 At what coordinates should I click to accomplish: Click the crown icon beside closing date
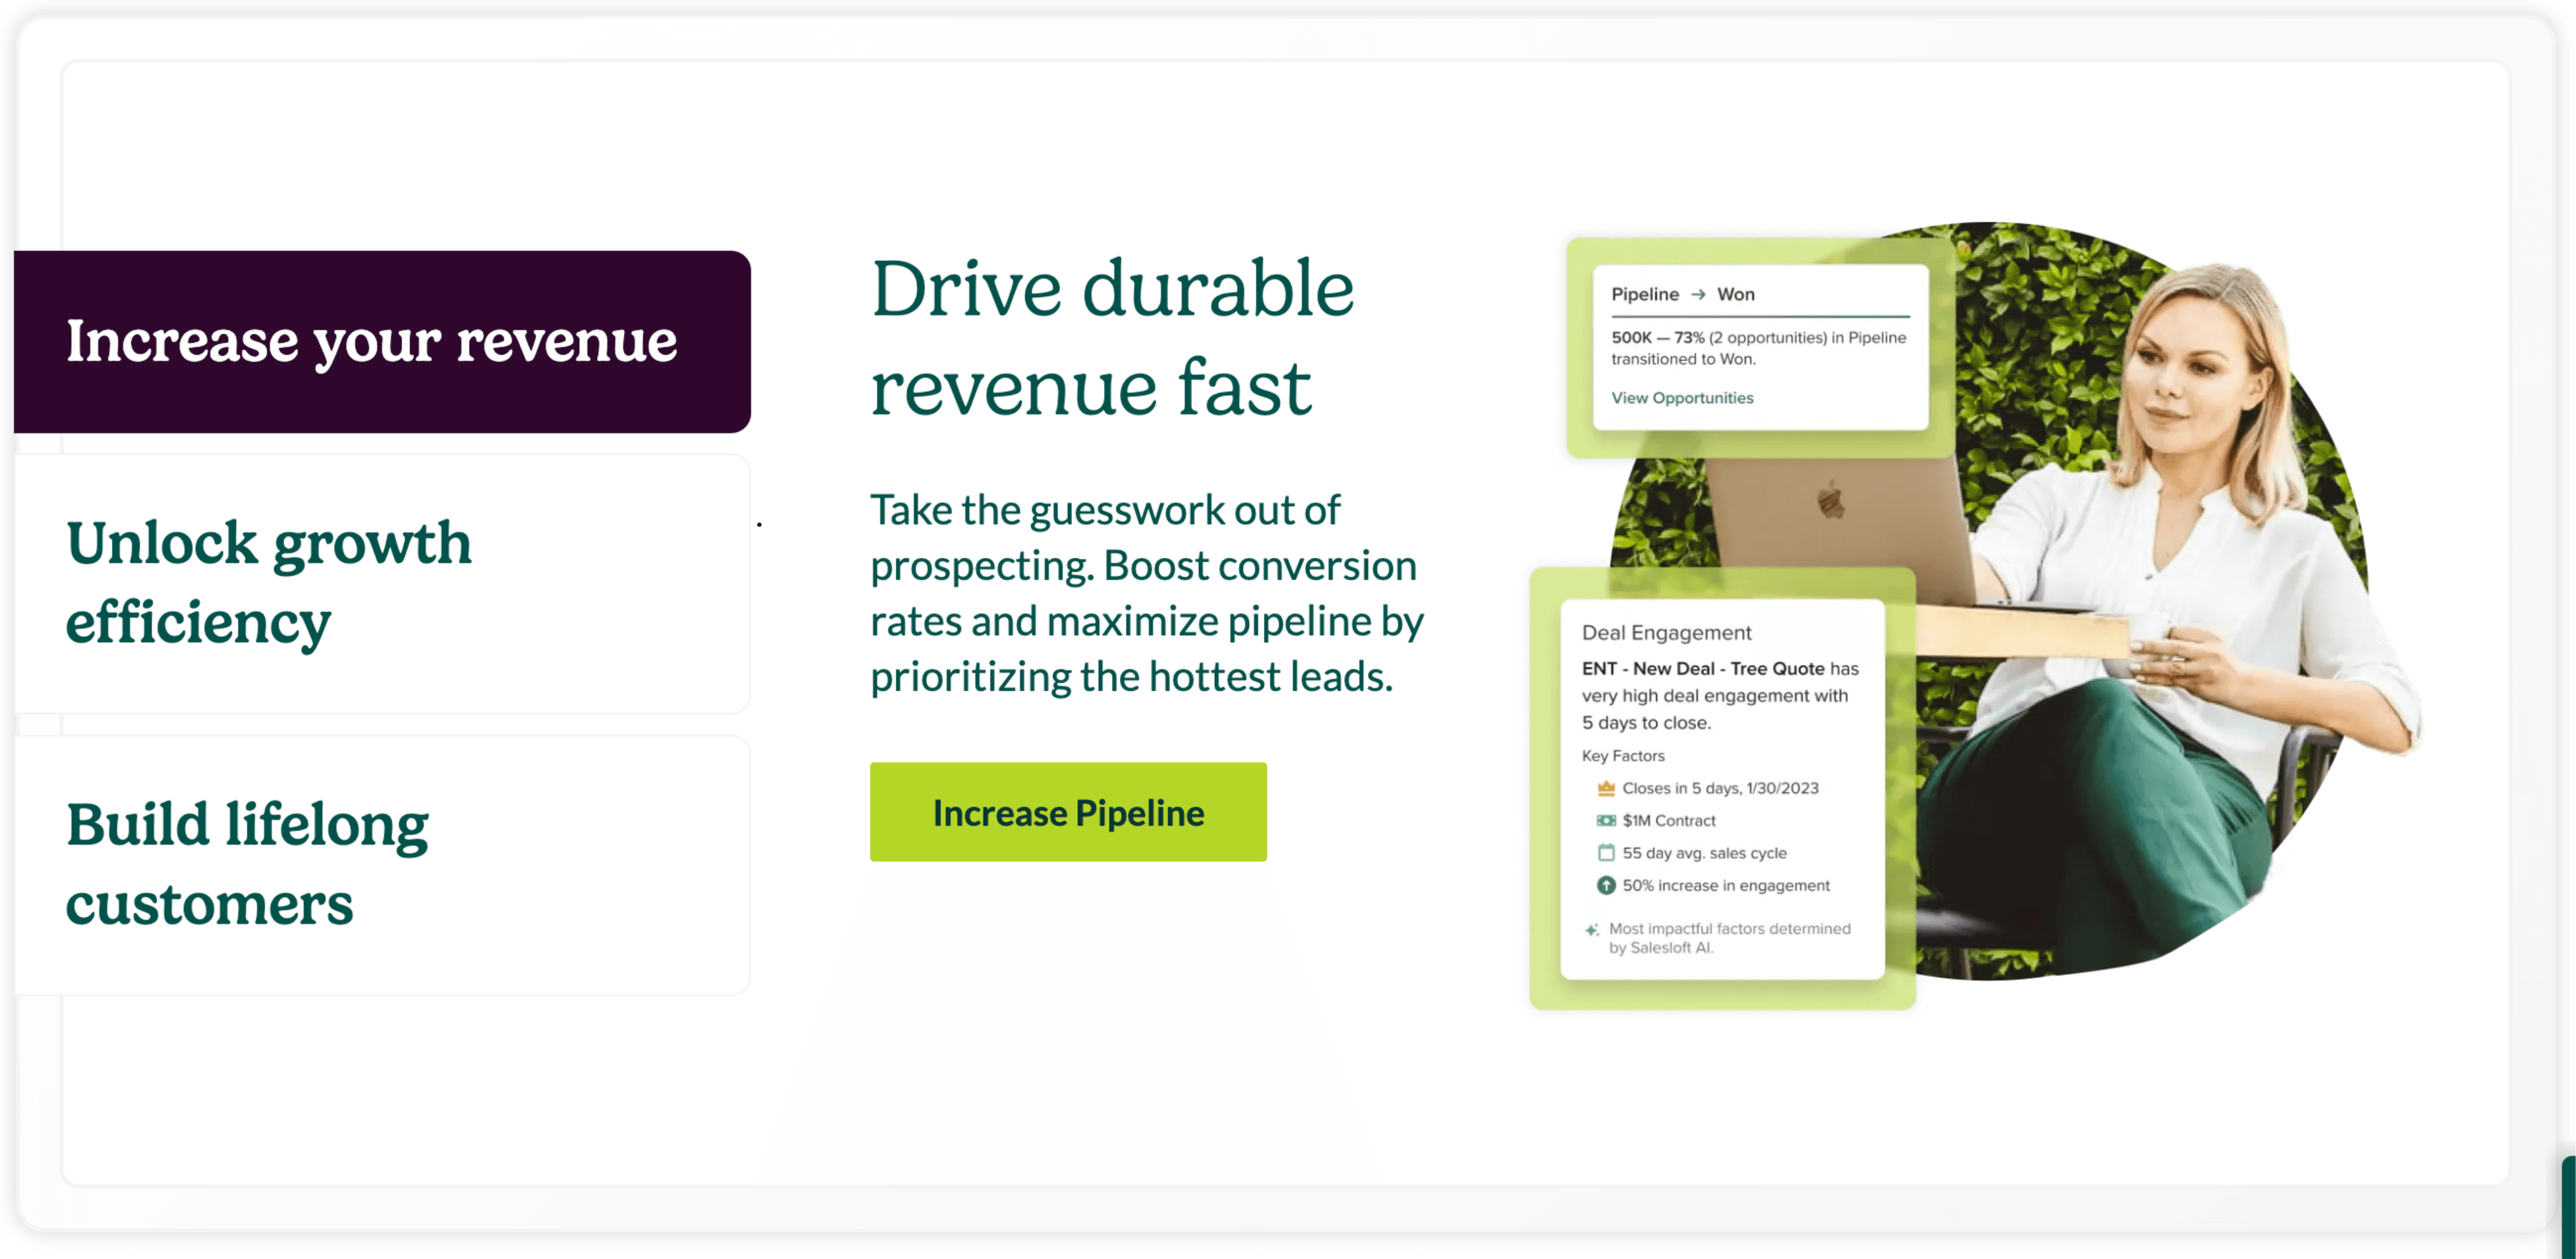tap(1606, 788)
